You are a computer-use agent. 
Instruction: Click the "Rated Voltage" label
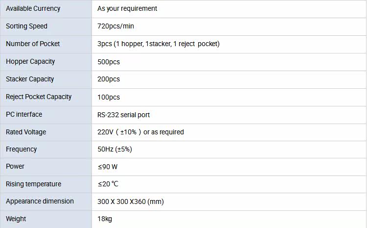click(26, 132)
